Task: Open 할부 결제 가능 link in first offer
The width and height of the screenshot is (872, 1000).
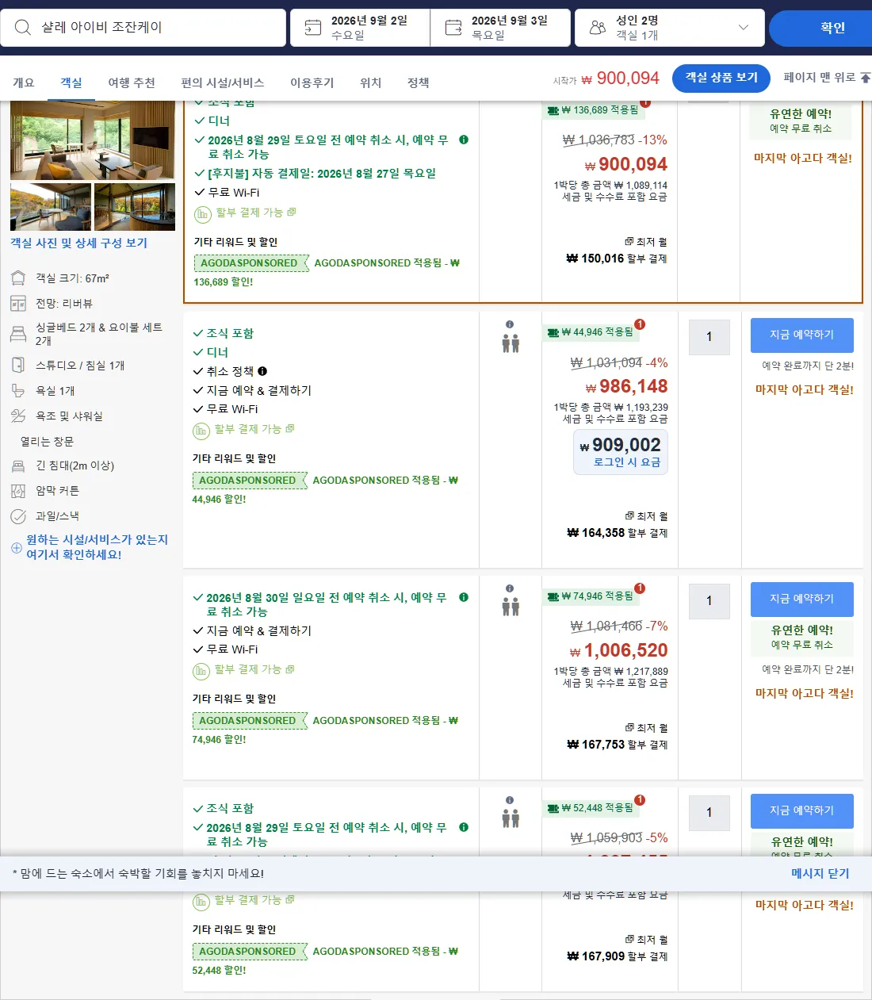Action: point(255,213)
